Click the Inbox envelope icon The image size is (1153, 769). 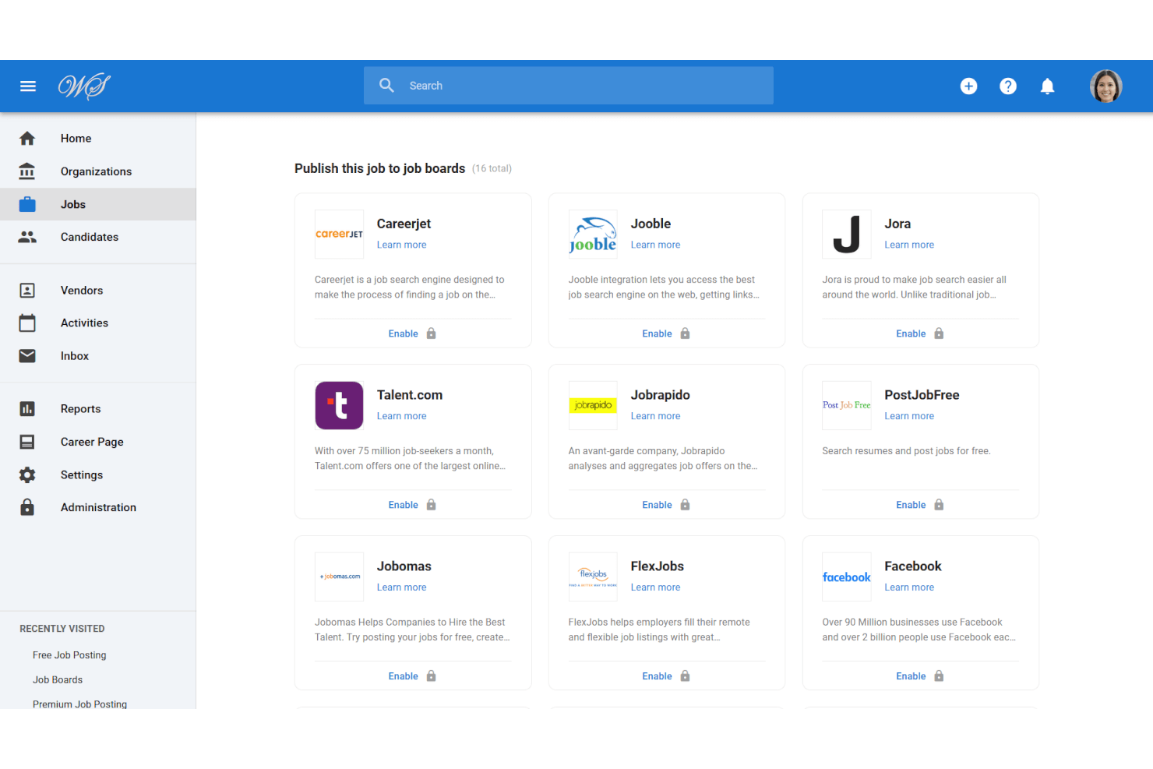click(27, 356)
